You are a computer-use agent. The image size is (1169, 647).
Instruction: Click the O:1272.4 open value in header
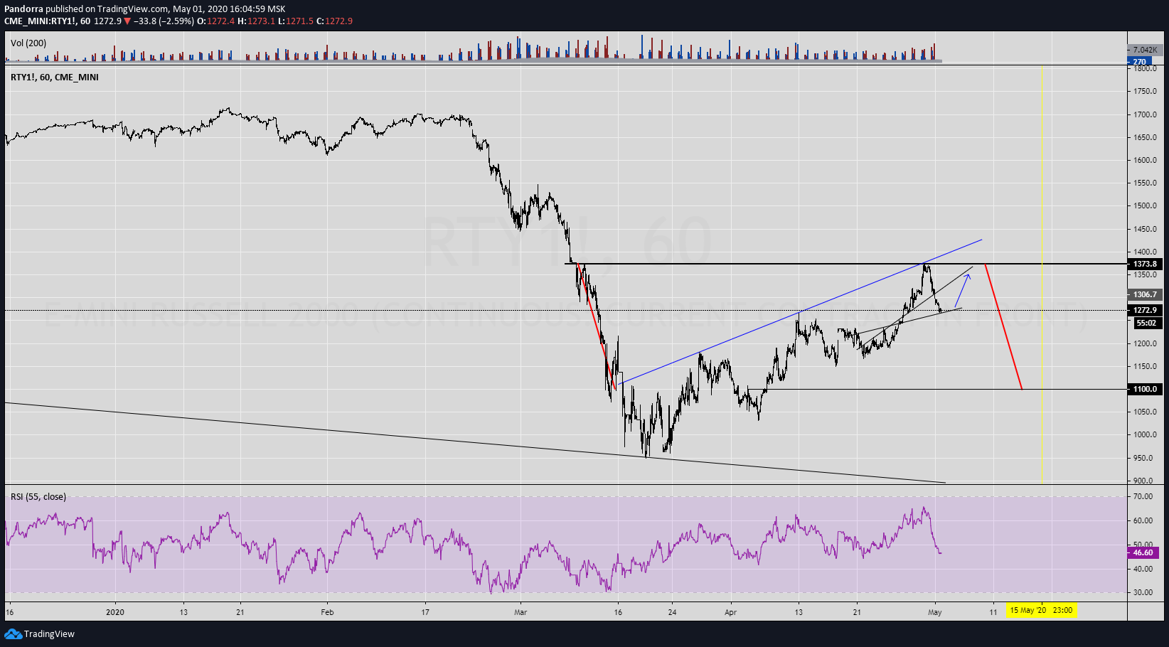[x=215, y=21]
